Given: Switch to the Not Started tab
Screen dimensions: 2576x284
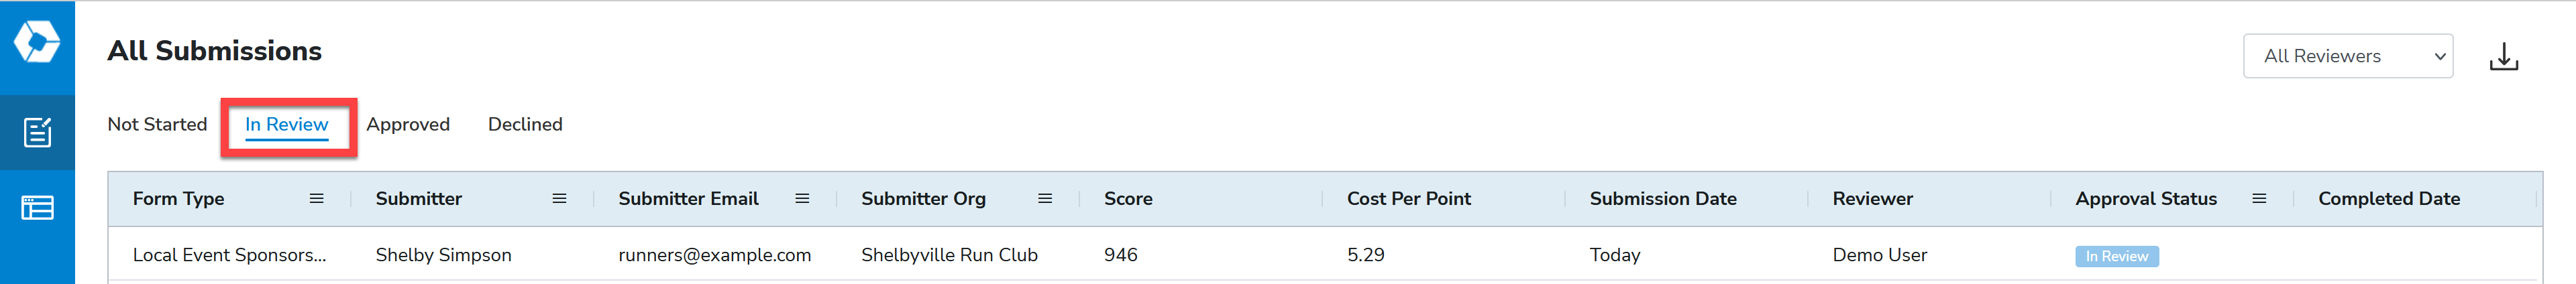Looking at the screenshot, I should pyautogui.click(x=157, y=124).
